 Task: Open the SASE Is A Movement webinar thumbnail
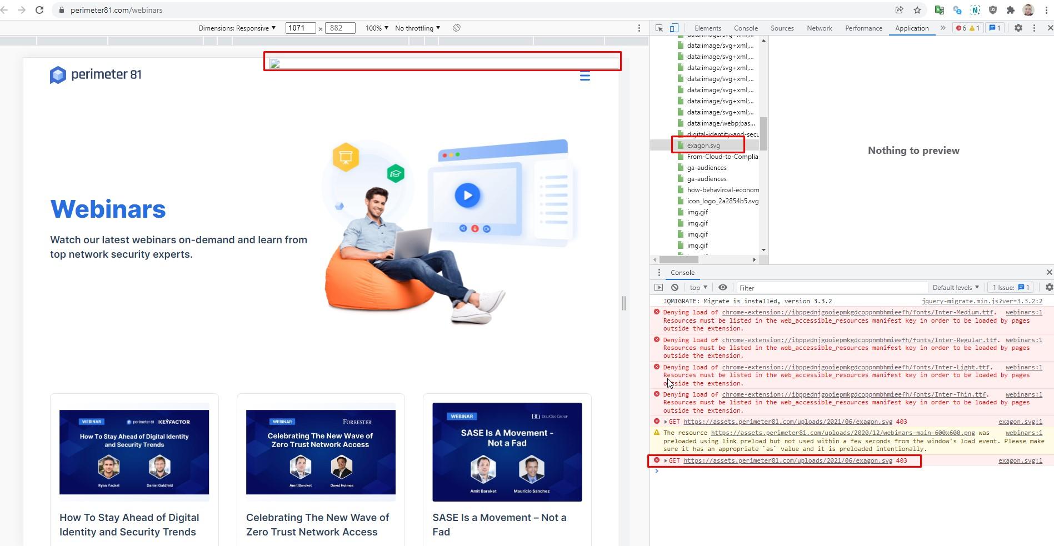tap(507, 452)
